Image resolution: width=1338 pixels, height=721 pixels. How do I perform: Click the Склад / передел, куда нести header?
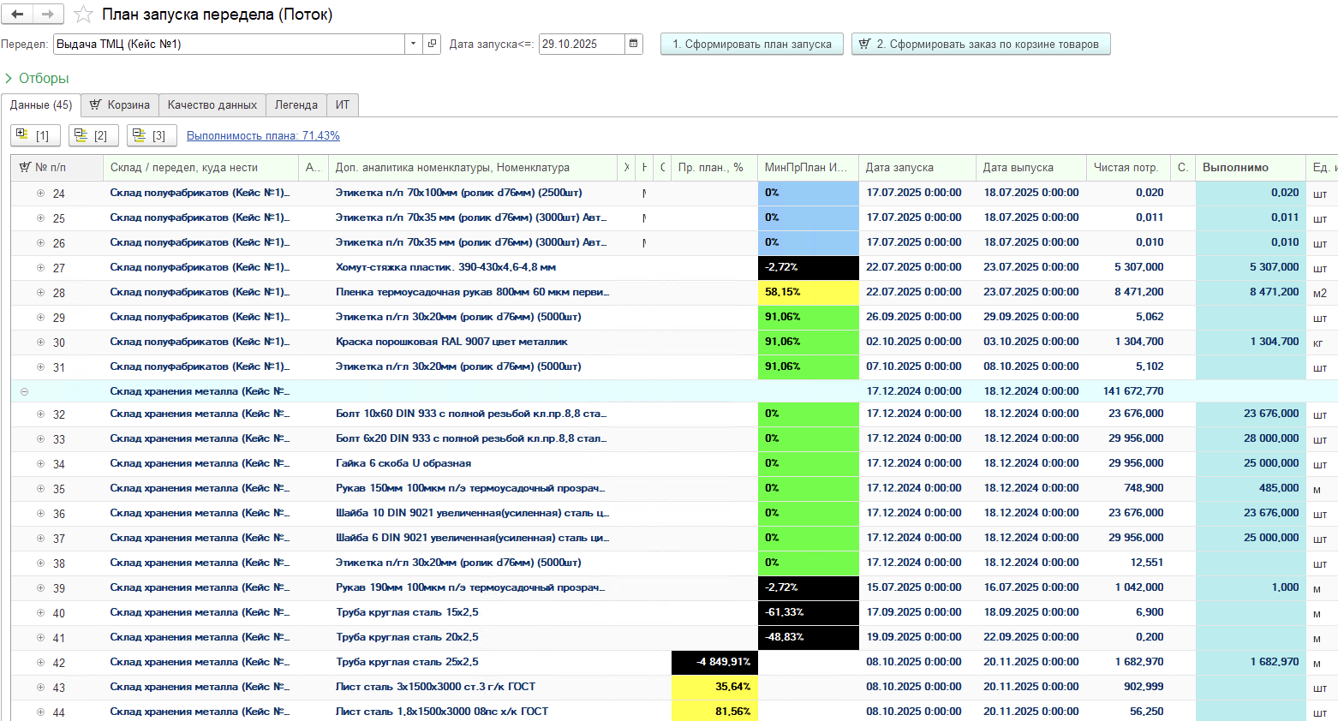click(200, 168)
